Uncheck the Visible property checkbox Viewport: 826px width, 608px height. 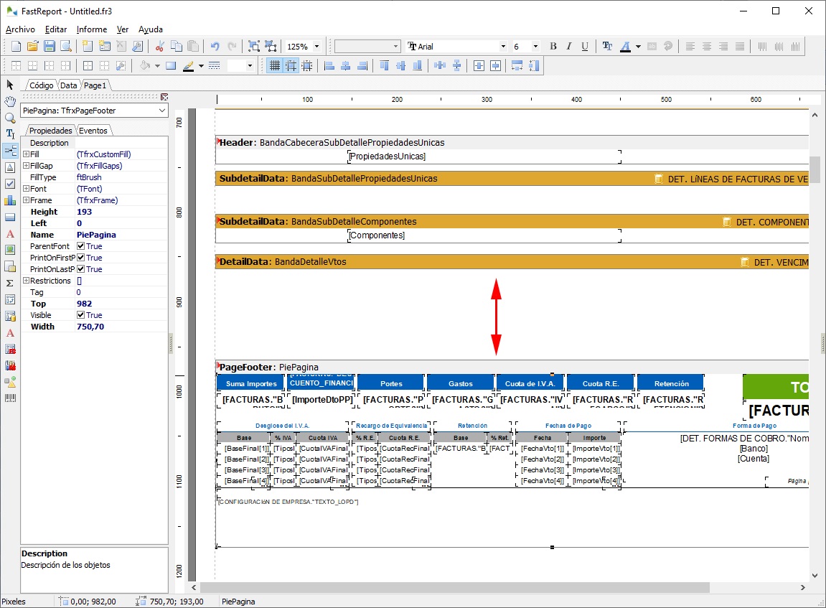pyautogui.click(x=81, y=315)
